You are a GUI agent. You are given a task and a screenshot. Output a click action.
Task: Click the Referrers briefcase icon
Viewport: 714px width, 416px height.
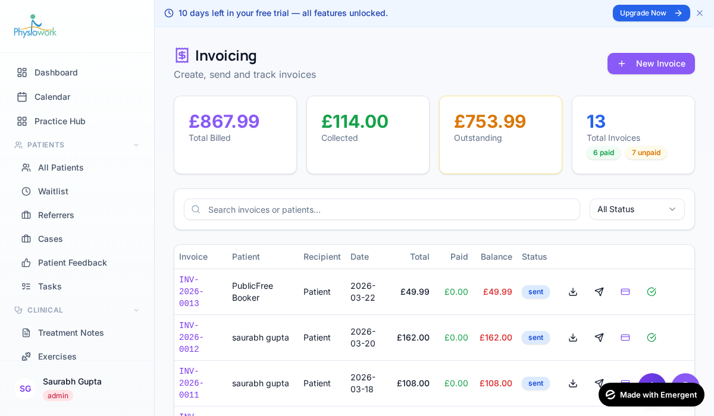coord(26,215)
